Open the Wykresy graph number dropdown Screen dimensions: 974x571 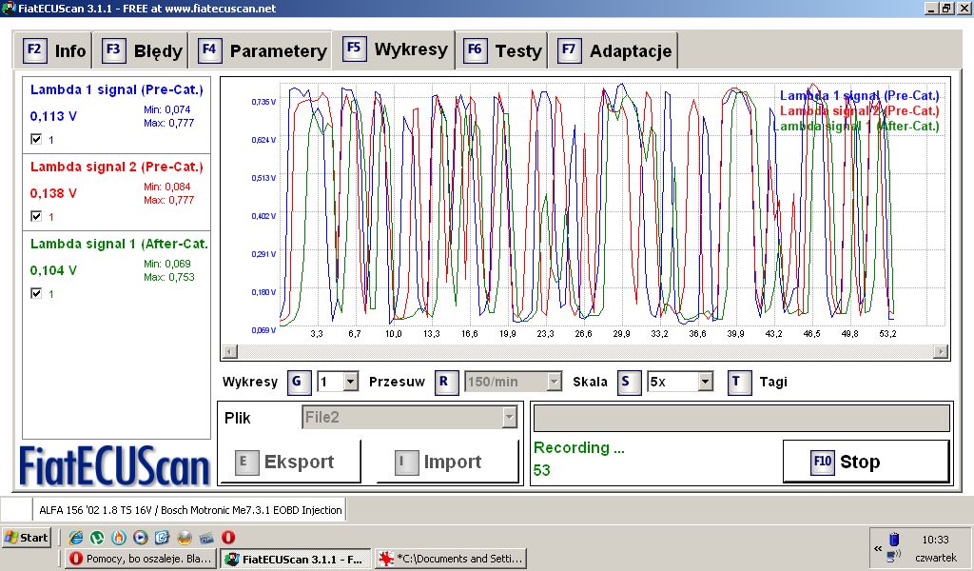tap(350, 382)
